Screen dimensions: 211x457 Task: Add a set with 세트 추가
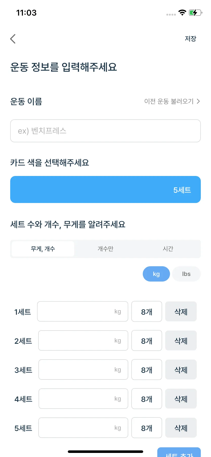coord(179,452)
